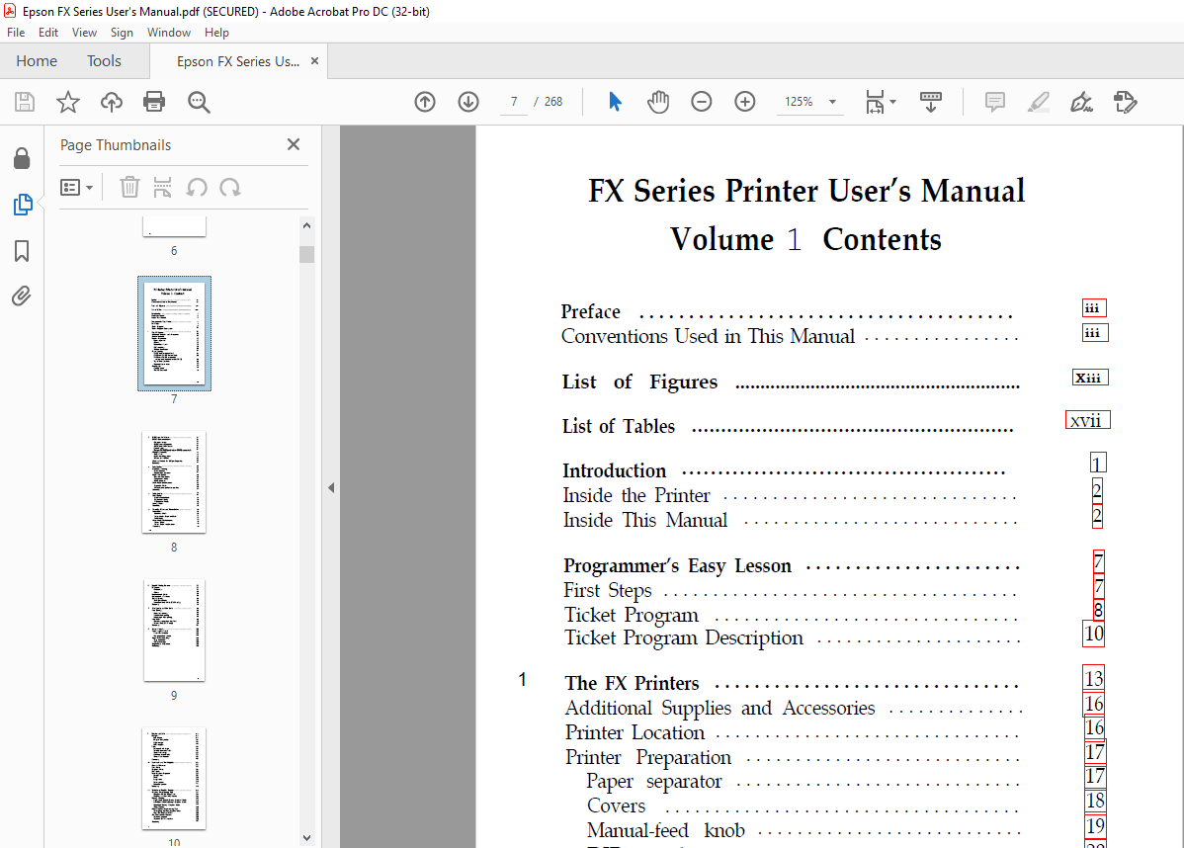Screen dimensions: 1184x848
Task: Click the thumbnails scrollbar down arrow
Action: coord(306,837)
